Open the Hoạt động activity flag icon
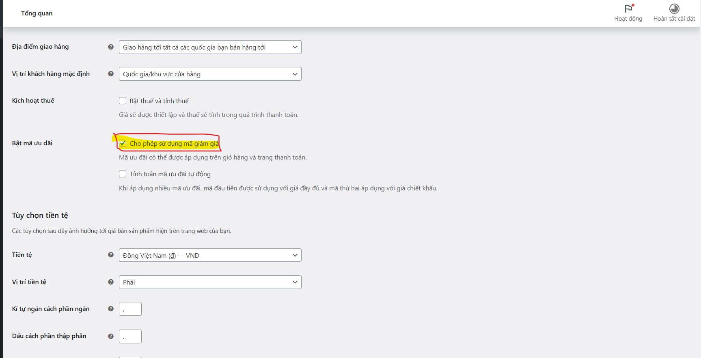This screenshot has height=358, width=701. [629, 8]
